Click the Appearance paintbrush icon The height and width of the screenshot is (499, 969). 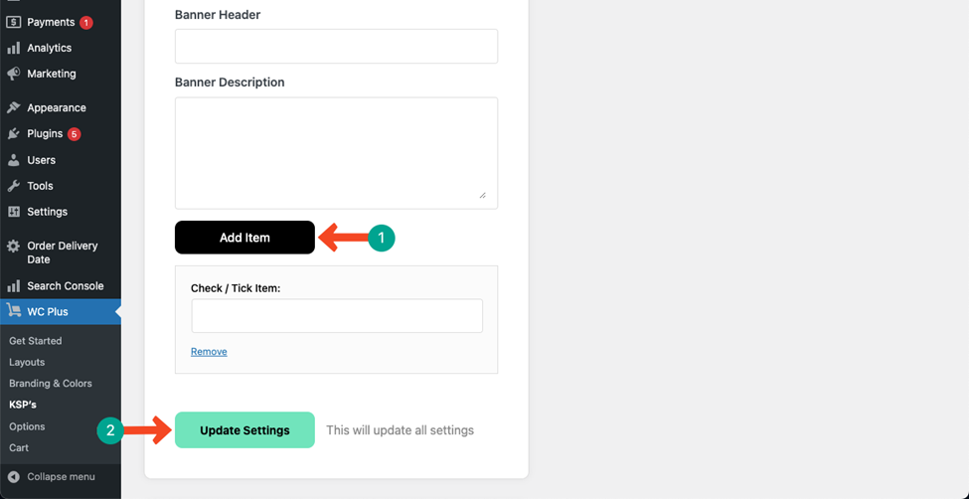point(14,107)
